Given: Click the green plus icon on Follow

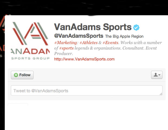Looking at the screenshot, I should coord(16,75).
